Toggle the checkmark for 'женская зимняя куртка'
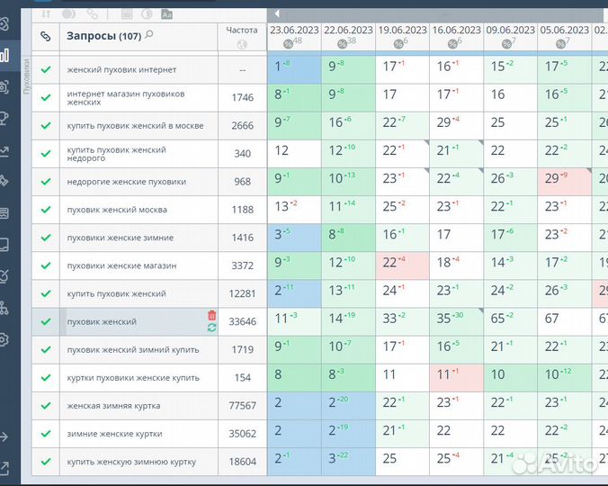 click(x=46, y=406)
